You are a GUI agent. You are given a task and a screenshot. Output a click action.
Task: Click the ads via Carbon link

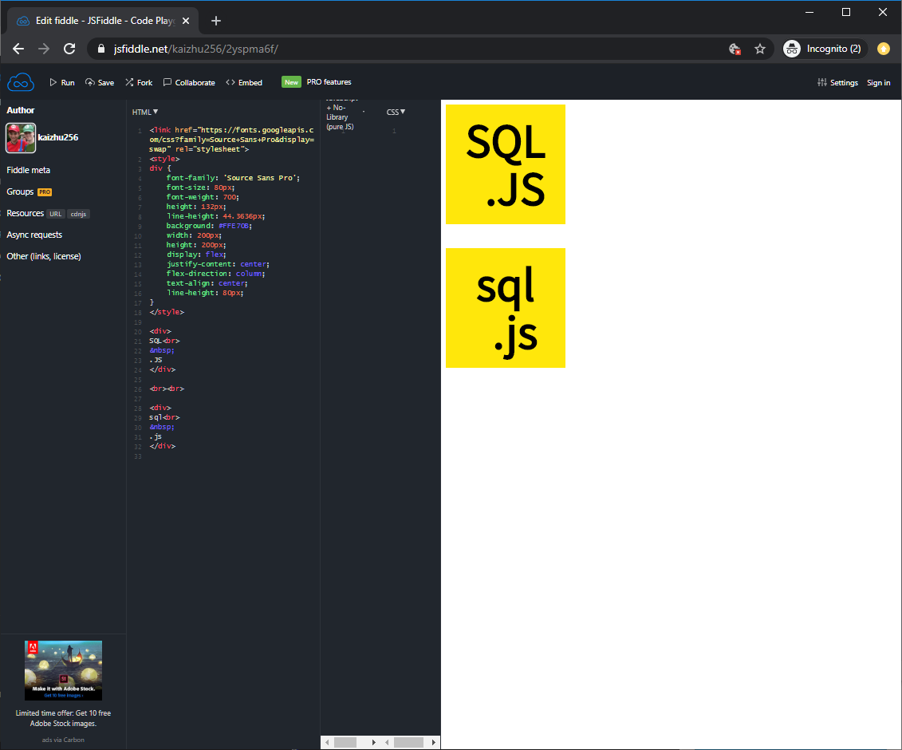pos(63,740)
